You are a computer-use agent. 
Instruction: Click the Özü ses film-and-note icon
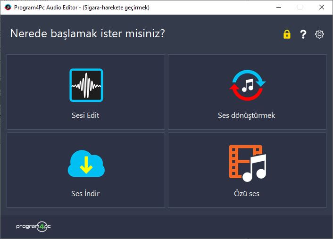[x=248, y=164]
